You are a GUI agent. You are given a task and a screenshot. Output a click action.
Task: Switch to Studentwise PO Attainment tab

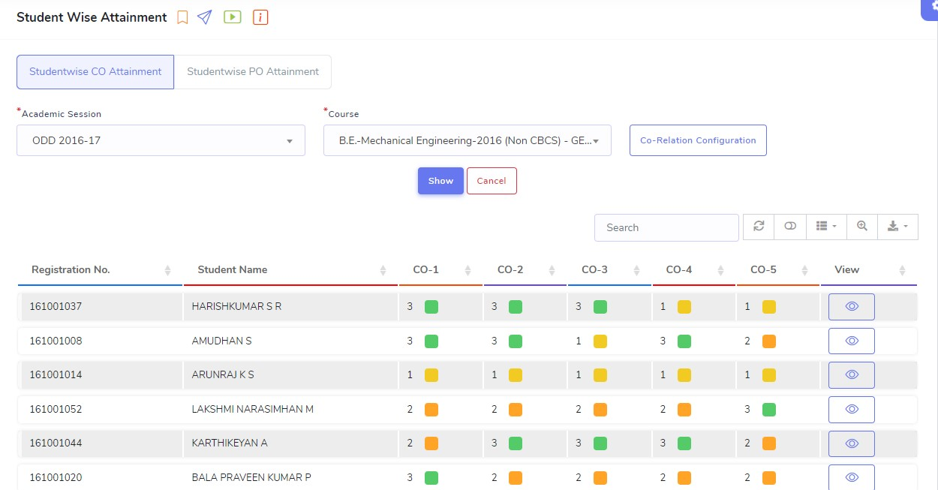tap(253, 72)
